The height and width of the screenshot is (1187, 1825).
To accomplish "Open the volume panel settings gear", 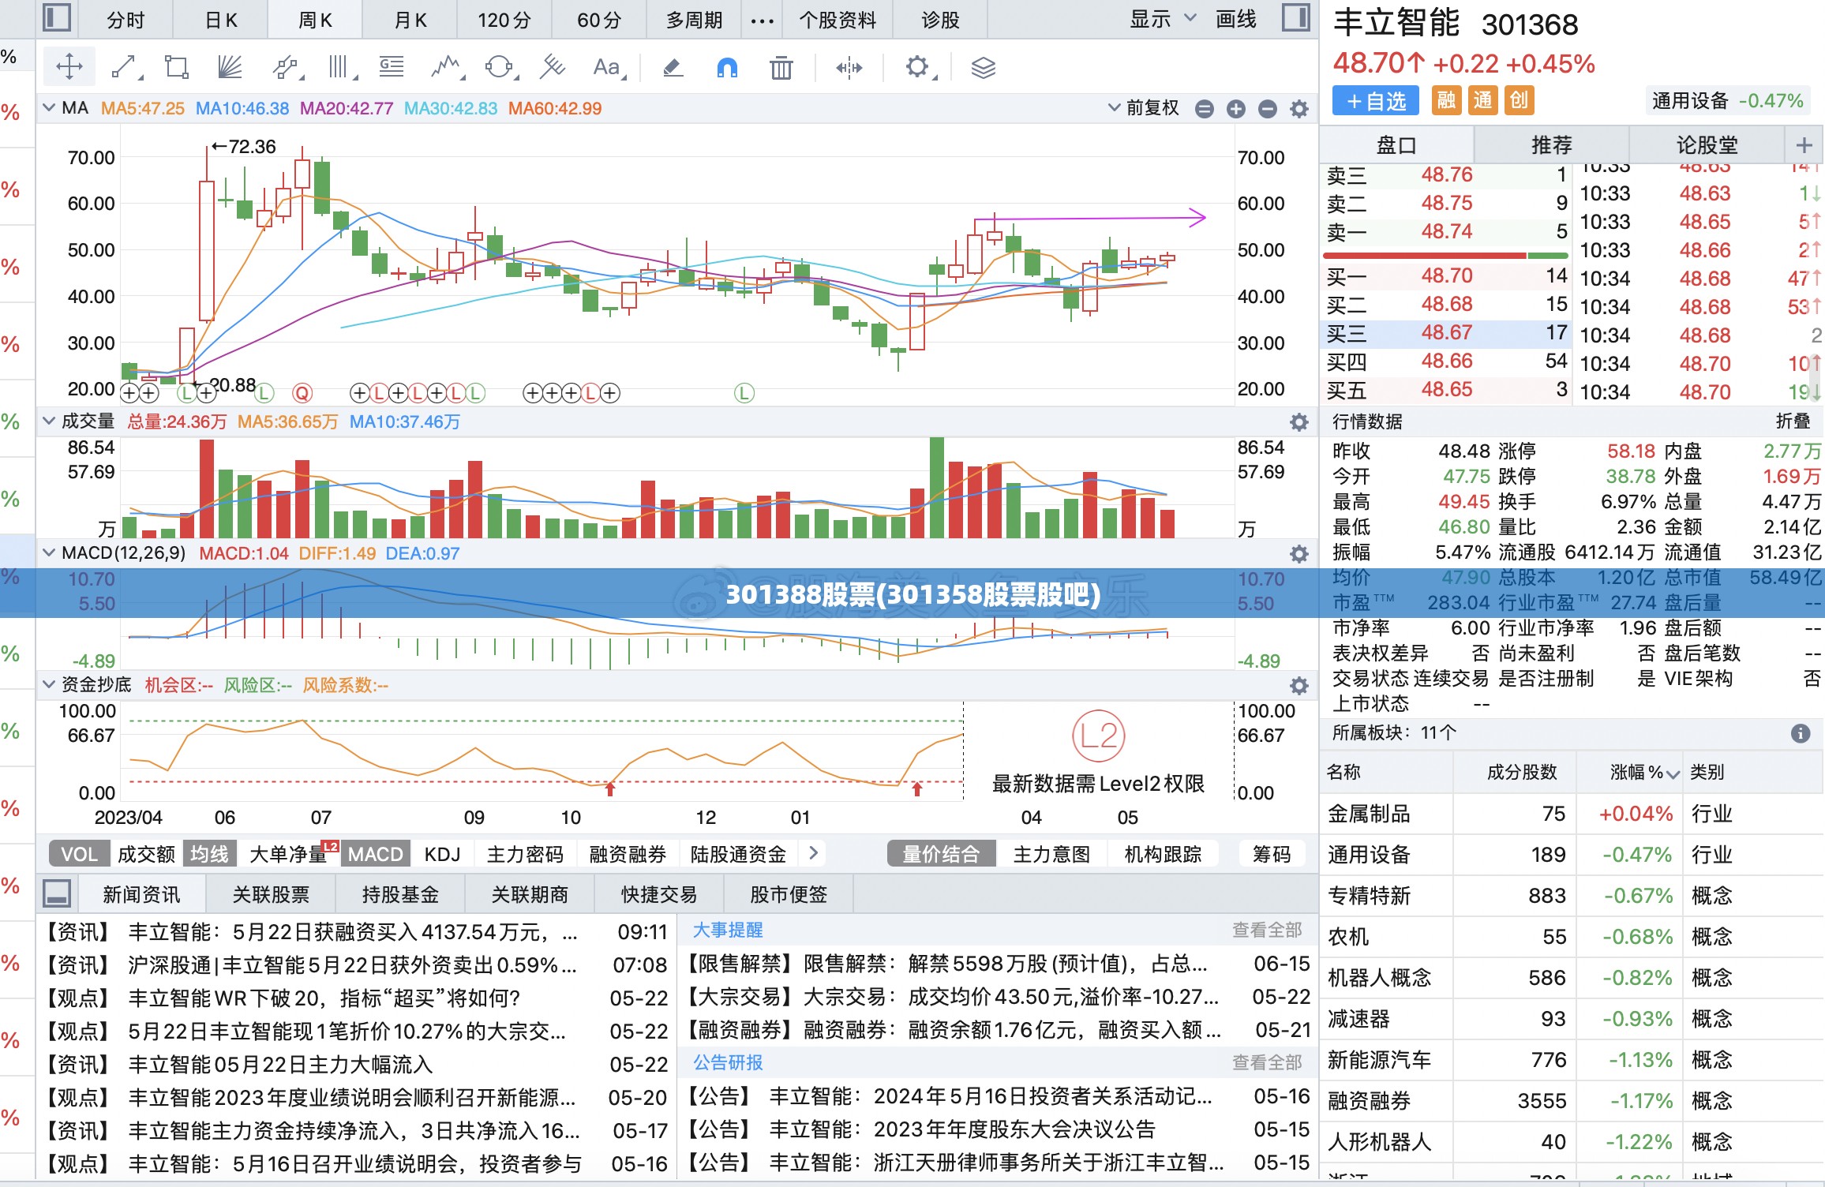I will 1299,422.
